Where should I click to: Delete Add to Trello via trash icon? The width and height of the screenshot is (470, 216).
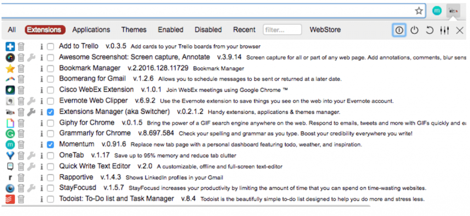[x=21, y=47]
